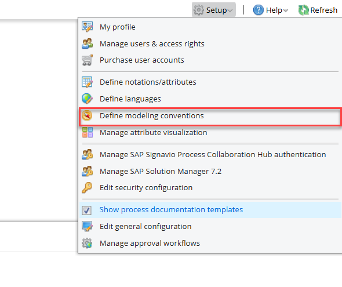Click the monitor icon for general configuration

pyautogui.click(x=88, y=226)
